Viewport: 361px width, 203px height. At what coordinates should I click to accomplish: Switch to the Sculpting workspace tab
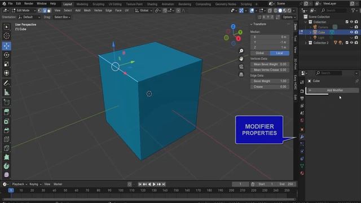tap(98, 4)
